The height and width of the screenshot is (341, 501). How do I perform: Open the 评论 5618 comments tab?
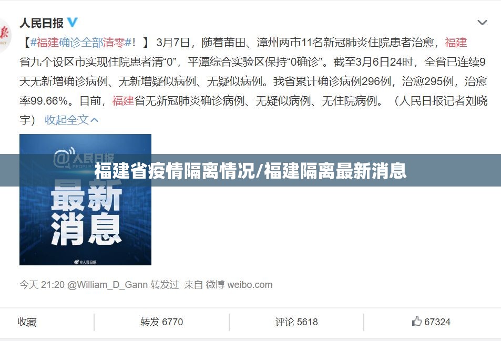pos(296,322)
